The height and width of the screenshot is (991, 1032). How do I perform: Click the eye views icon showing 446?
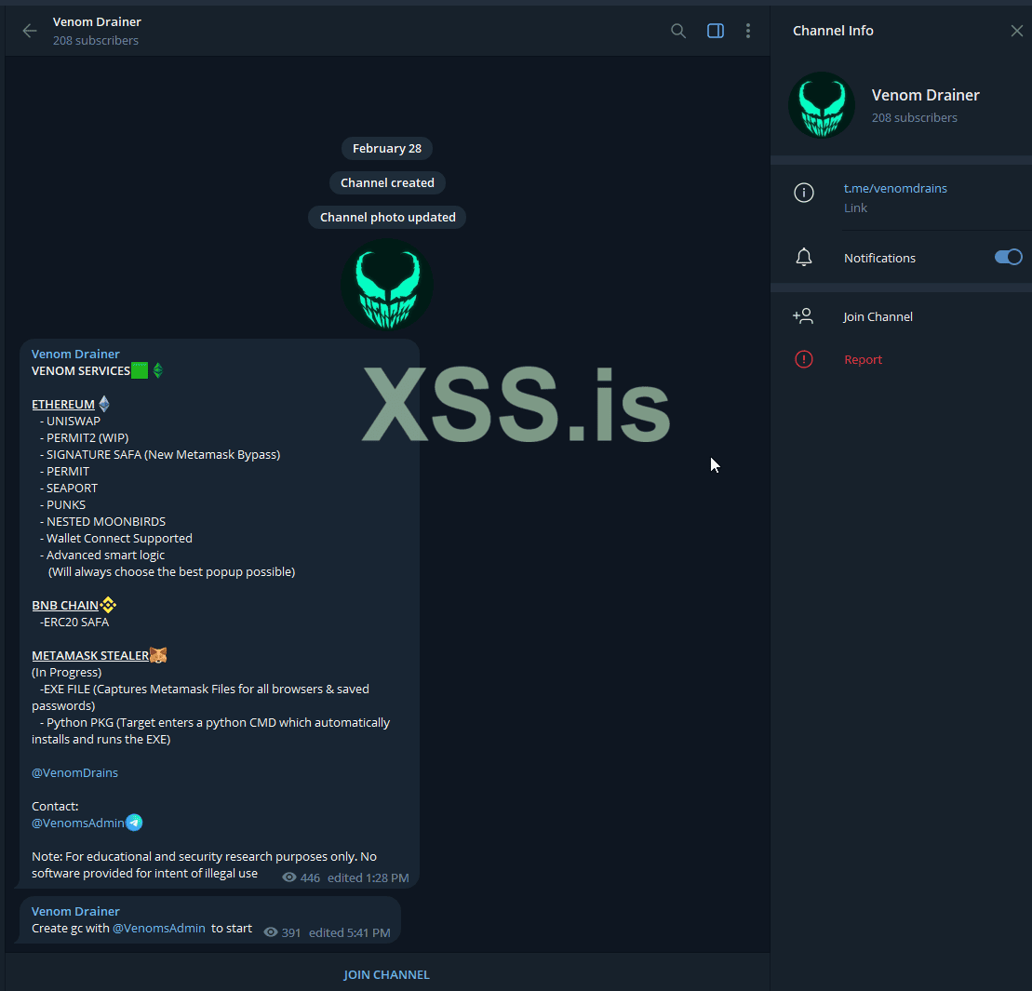point(288,877)
